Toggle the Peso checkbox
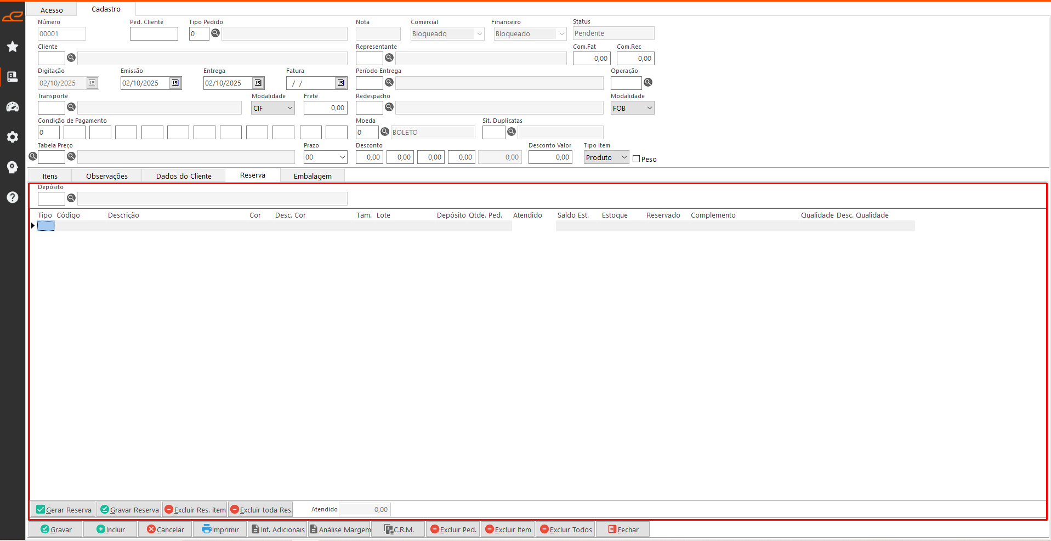 [637, 159]
